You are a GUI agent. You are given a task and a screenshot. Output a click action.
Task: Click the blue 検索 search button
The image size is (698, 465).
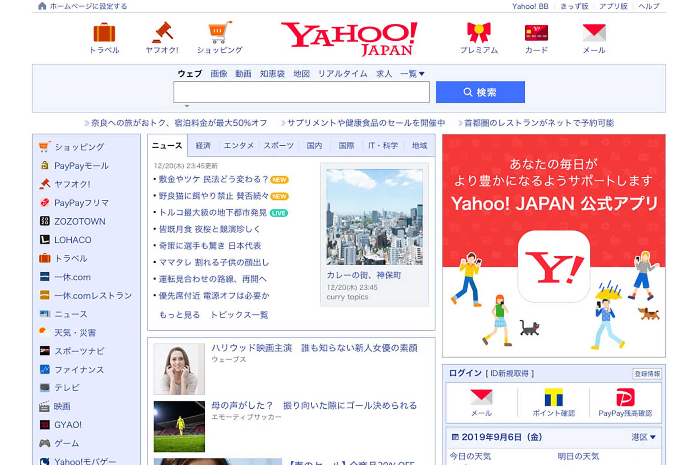click(x=480, y=92)
